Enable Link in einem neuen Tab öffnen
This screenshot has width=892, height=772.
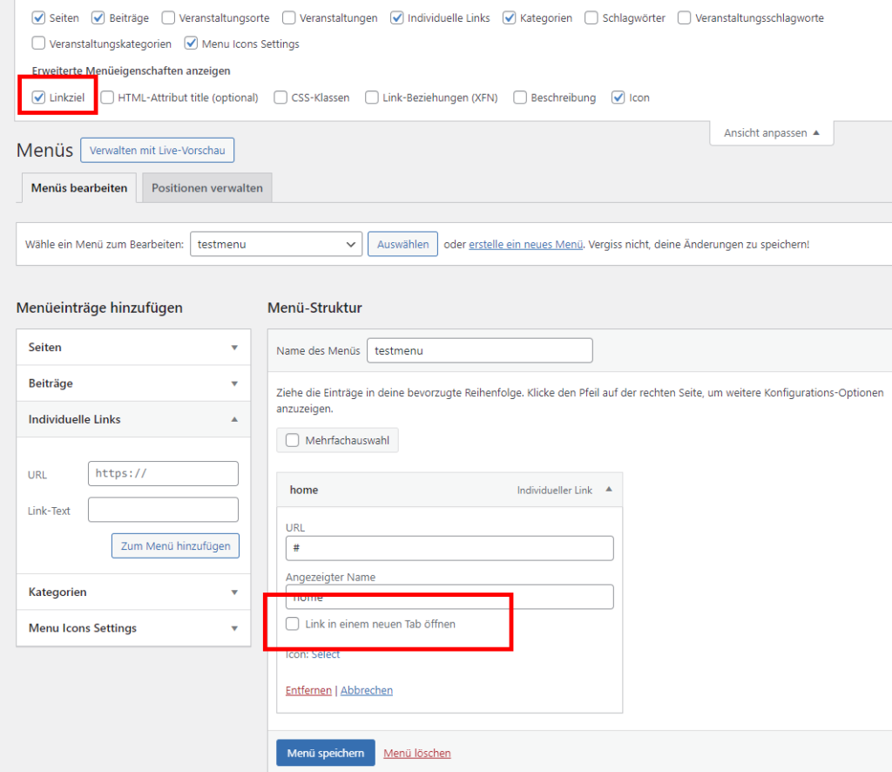coord(293,624)
